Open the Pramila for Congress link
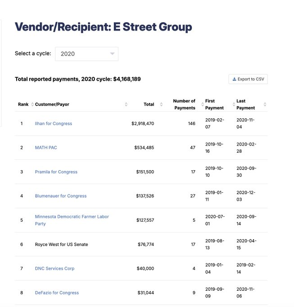Viewport: 294px width, 307px height. [x=56, y=172]
